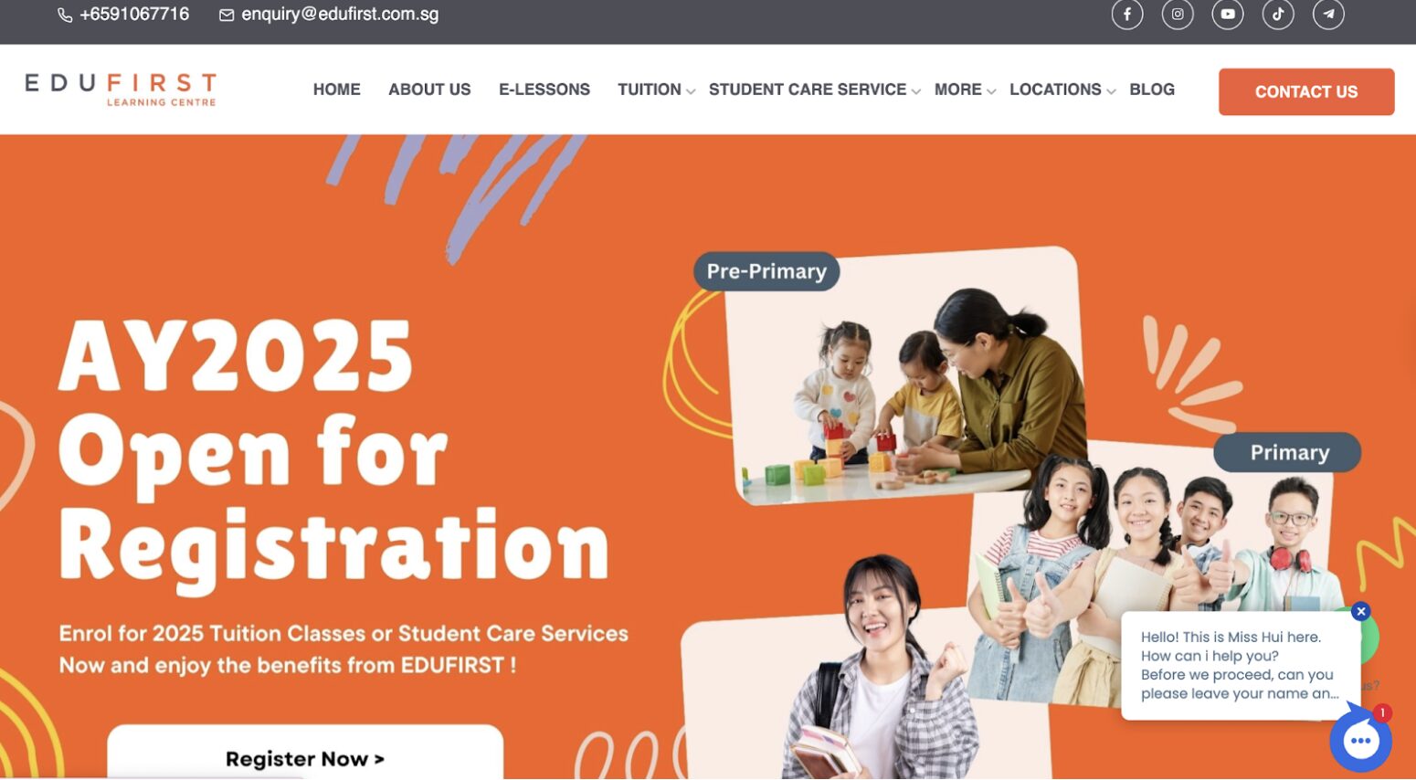Click the Register Now button
This screenshot has height=780, width=1416.
click(x=305, y=753)
